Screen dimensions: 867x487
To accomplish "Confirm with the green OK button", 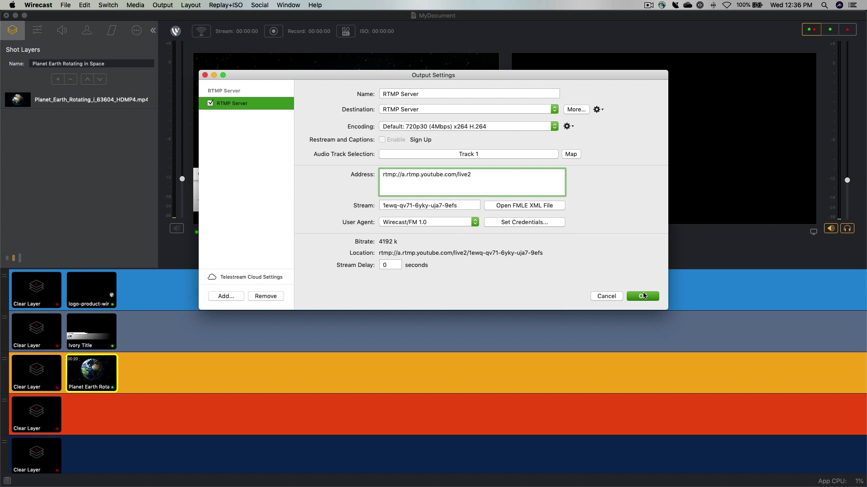I will pos(643,296).
